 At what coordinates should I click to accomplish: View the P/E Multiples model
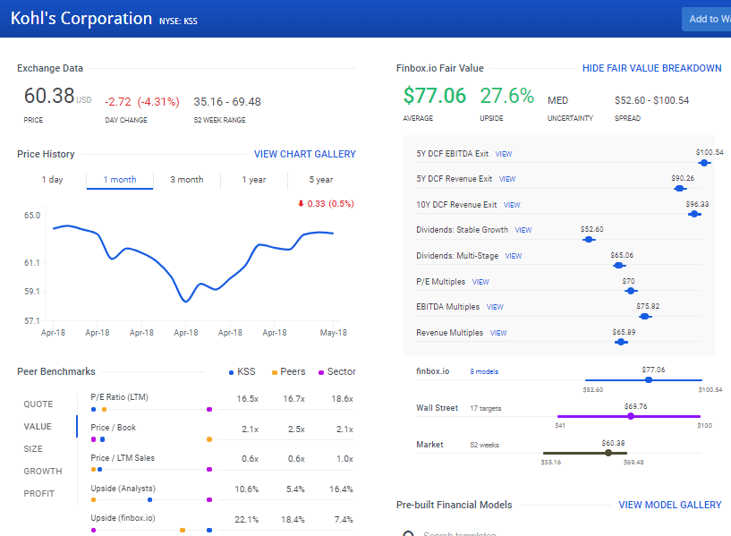(480, 282)
